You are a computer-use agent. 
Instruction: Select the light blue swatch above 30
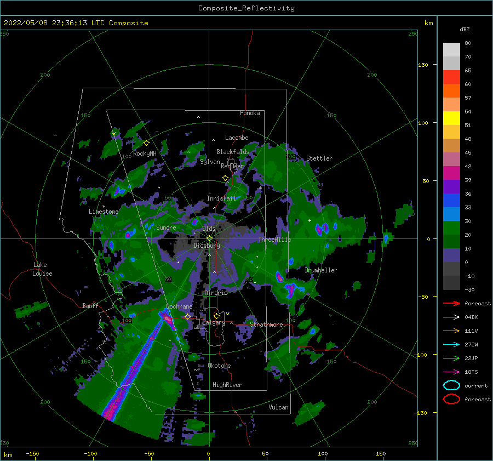pos(451,214)
